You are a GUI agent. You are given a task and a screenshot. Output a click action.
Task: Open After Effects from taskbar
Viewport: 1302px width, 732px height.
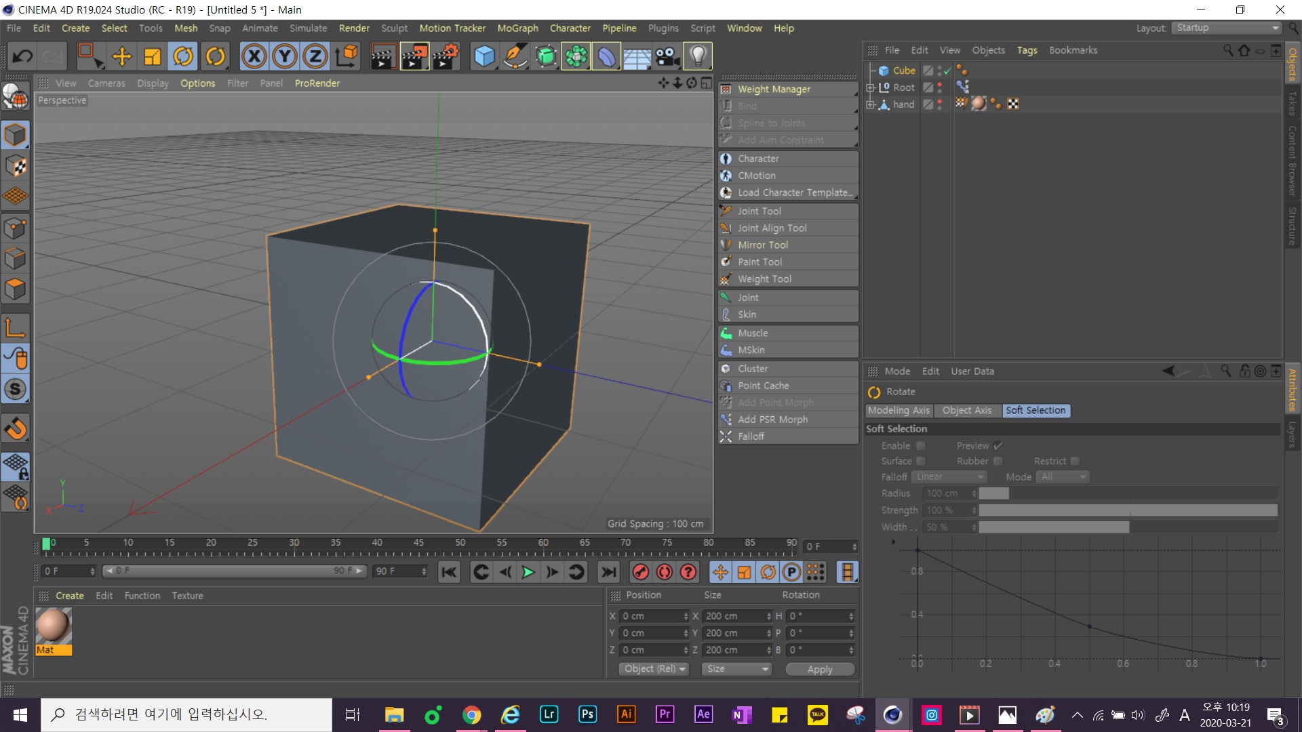(x=703, y=714)
